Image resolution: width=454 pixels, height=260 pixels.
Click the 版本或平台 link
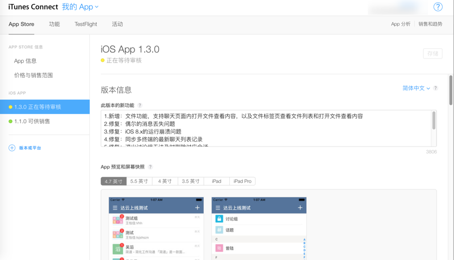coord(30,148)
